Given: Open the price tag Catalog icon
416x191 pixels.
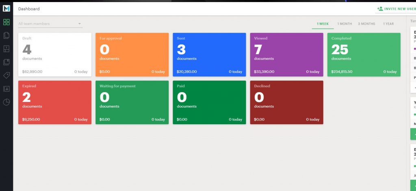Looking at the screenshot, I should (6, 75).
